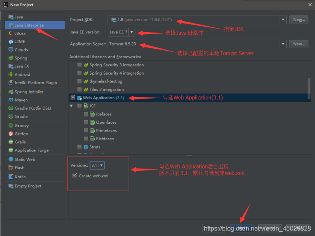
Task: Enable Spring Security 4 integration checkbox
Action: tap(80, 73)
